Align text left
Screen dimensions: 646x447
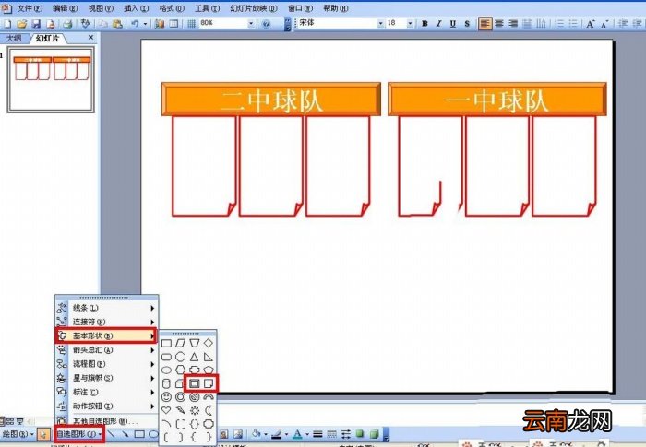coord(484,24)
